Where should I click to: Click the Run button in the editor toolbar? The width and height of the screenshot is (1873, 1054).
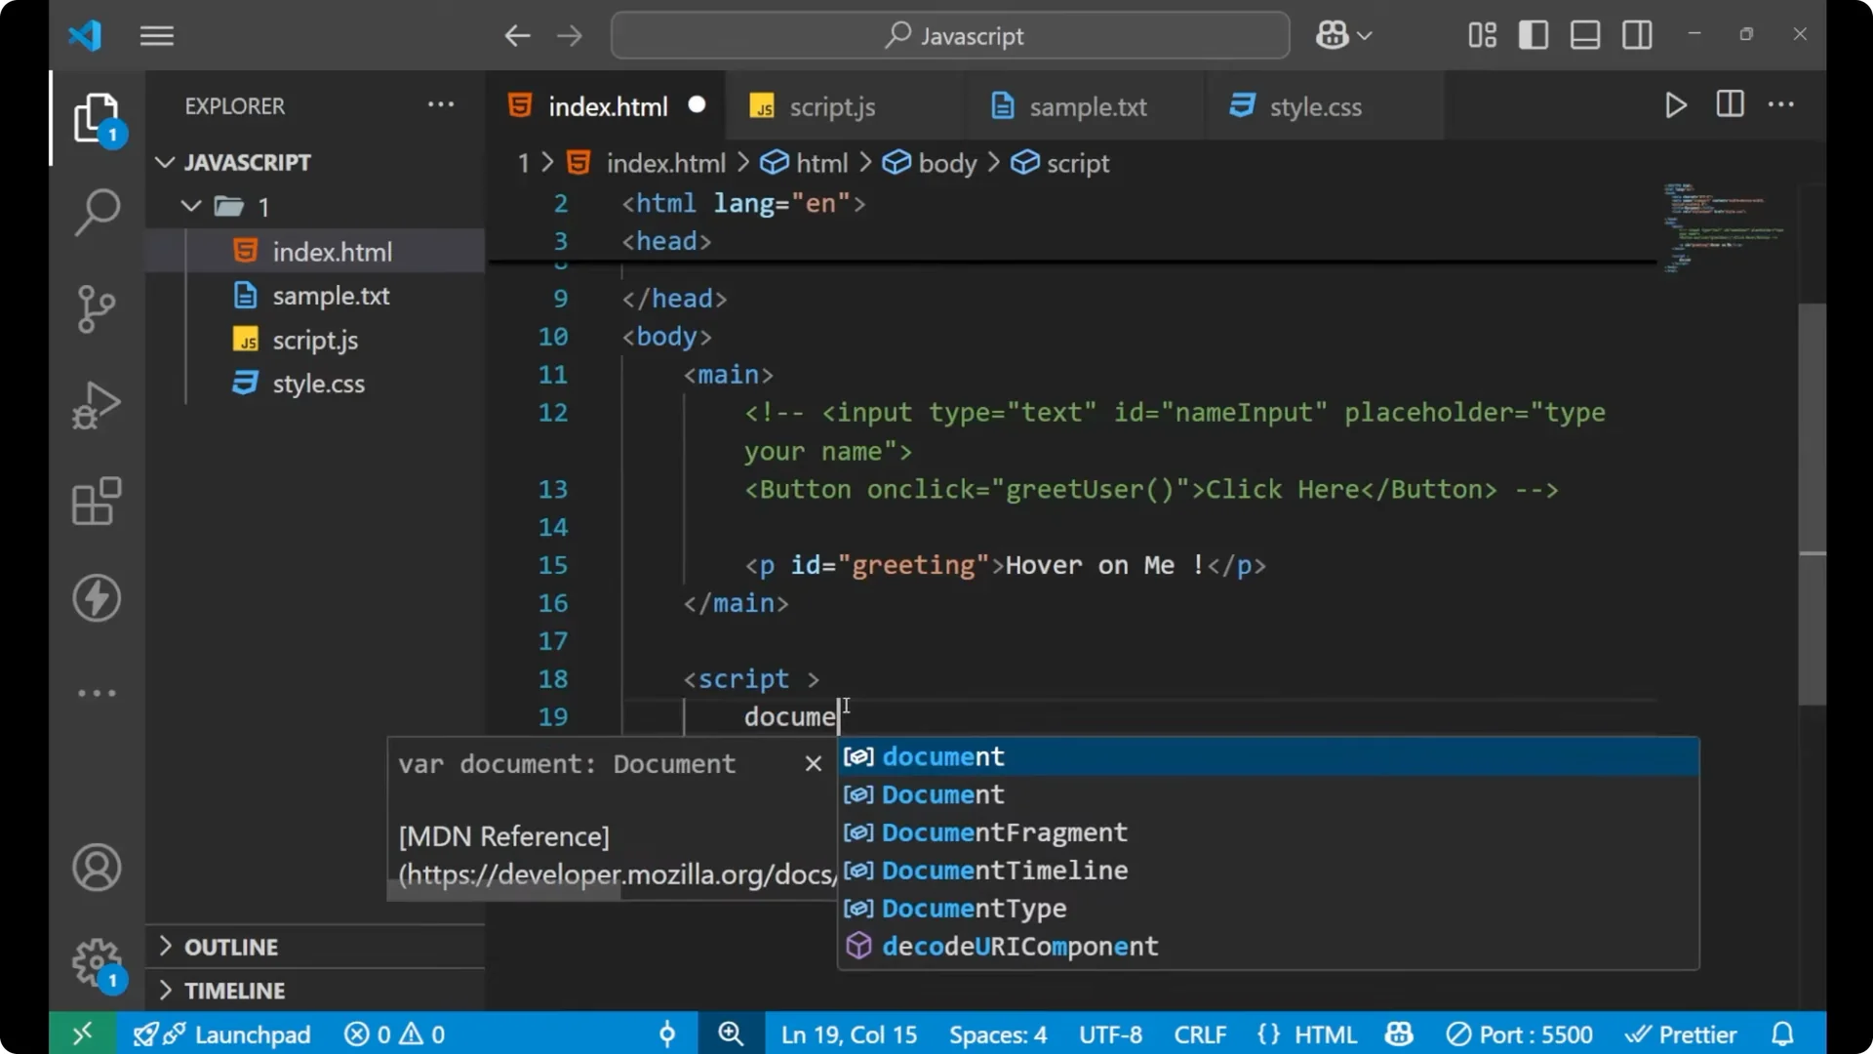click(x=1675, y=105)
